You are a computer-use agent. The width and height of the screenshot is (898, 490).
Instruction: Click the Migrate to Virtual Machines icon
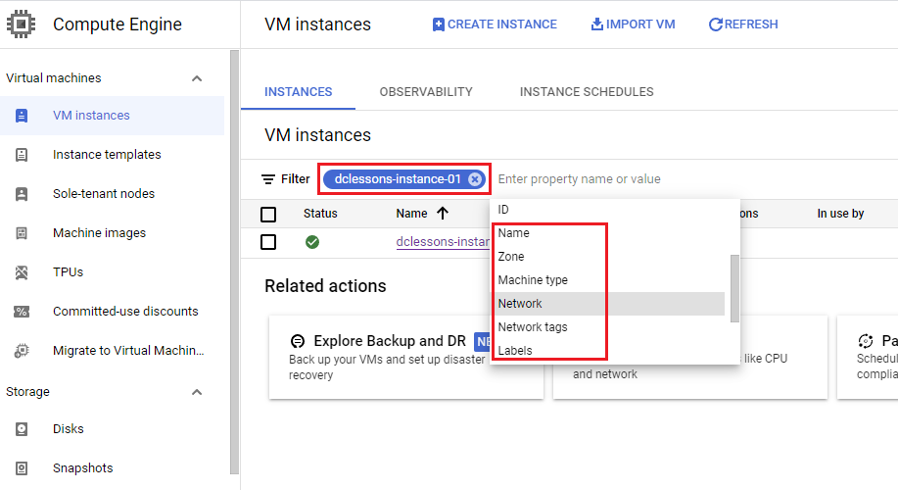[22, 351]
